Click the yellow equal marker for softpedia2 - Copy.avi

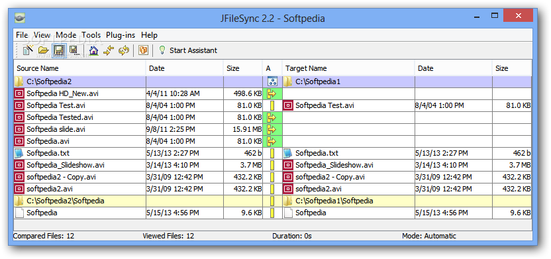pyautogui.click(x=272, y=177)
